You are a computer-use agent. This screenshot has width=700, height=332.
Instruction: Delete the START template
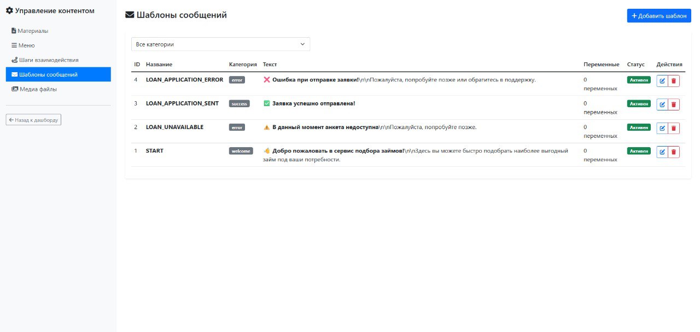pos(674,152)
